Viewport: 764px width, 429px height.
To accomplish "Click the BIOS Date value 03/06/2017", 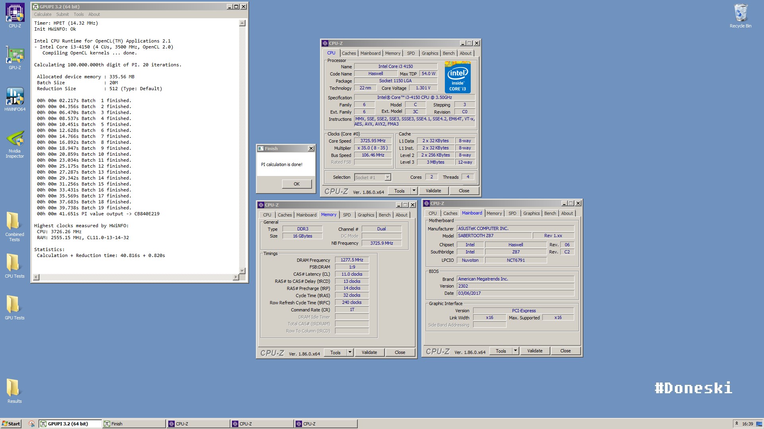I will coord(516,293).
